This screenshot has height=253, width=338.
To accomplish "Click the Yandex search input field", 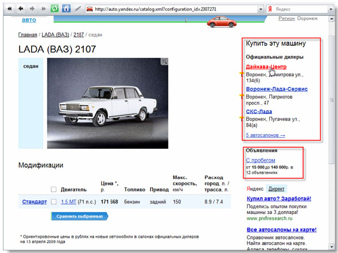I will (301, 9).
